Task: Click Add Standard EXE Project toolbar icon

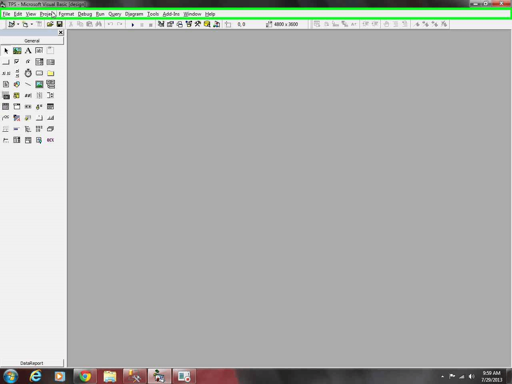Action: coord(12,24)
